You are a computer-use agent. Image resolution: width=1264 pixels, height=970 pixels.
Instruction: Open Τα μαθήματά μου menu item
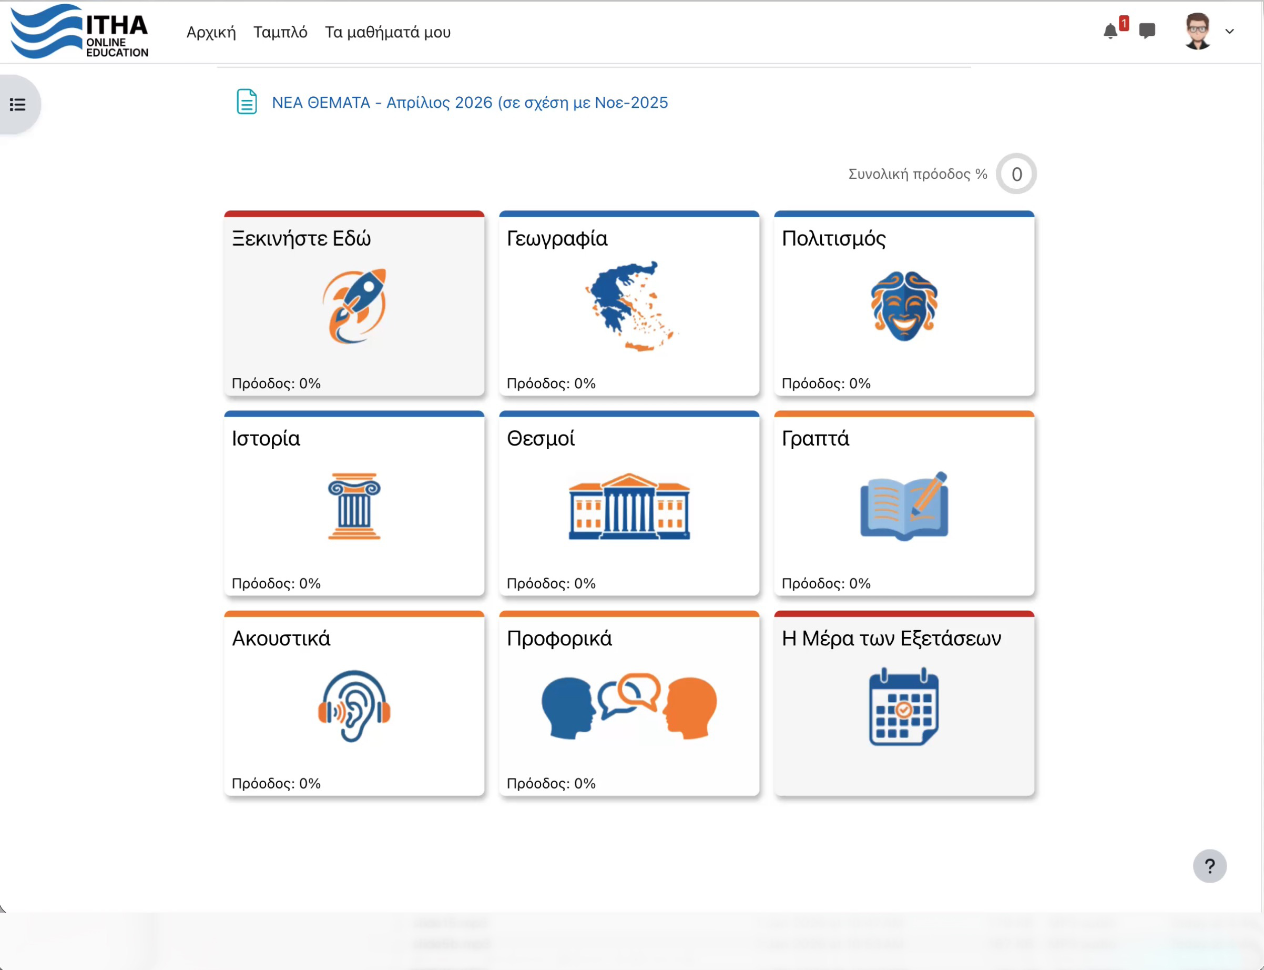click(x=388, y=32)
